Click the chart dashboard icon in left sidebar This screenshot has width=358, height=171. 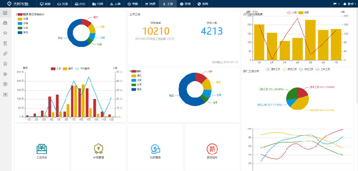tap(5, 13)
